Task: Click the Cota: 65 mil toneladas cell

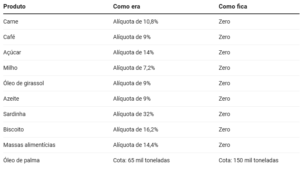Action: [141, 160]
